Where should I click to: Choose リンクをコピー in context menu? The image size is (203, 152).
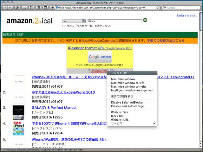(132, 73)
